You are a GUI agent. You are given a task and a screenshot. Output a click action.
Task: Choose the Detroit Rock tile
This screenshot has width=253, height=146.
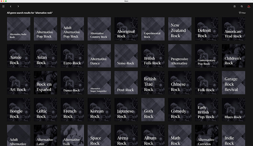(207, 29)
